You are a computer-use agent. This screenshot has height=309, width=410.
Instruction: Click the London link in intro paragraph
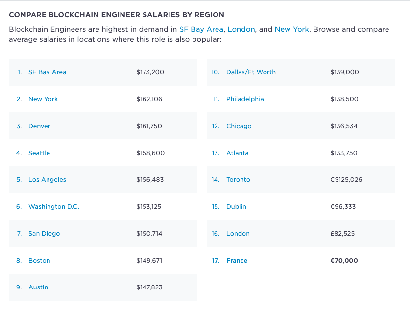(241, 29)
